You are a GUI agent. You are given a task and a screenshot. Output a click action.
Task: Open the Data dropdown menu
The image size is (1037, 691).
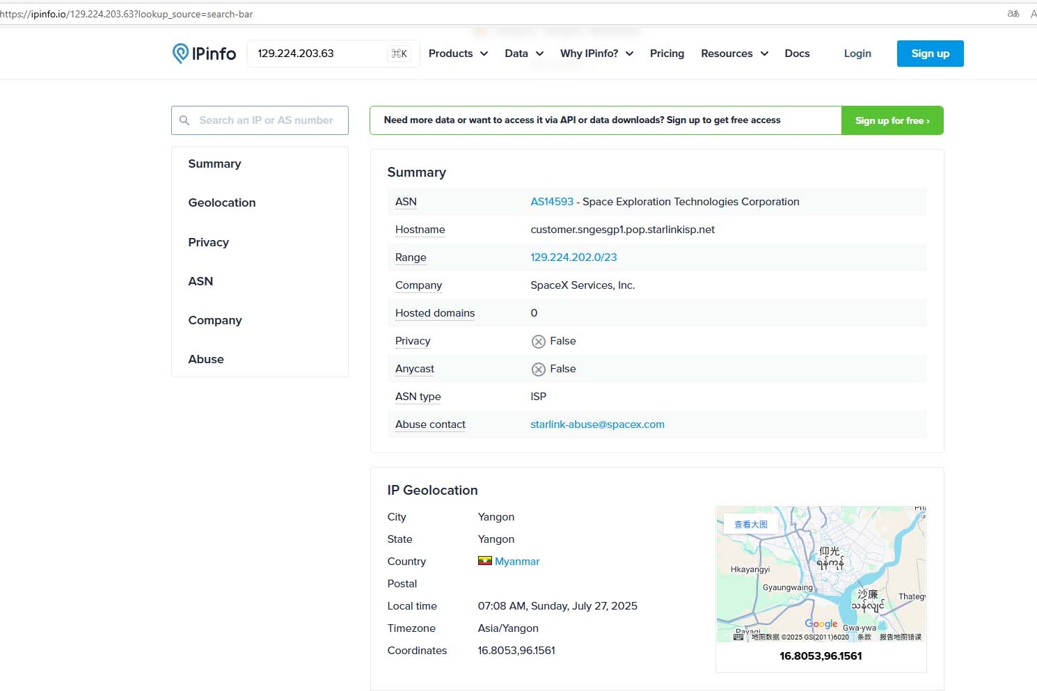coord(523,54)
